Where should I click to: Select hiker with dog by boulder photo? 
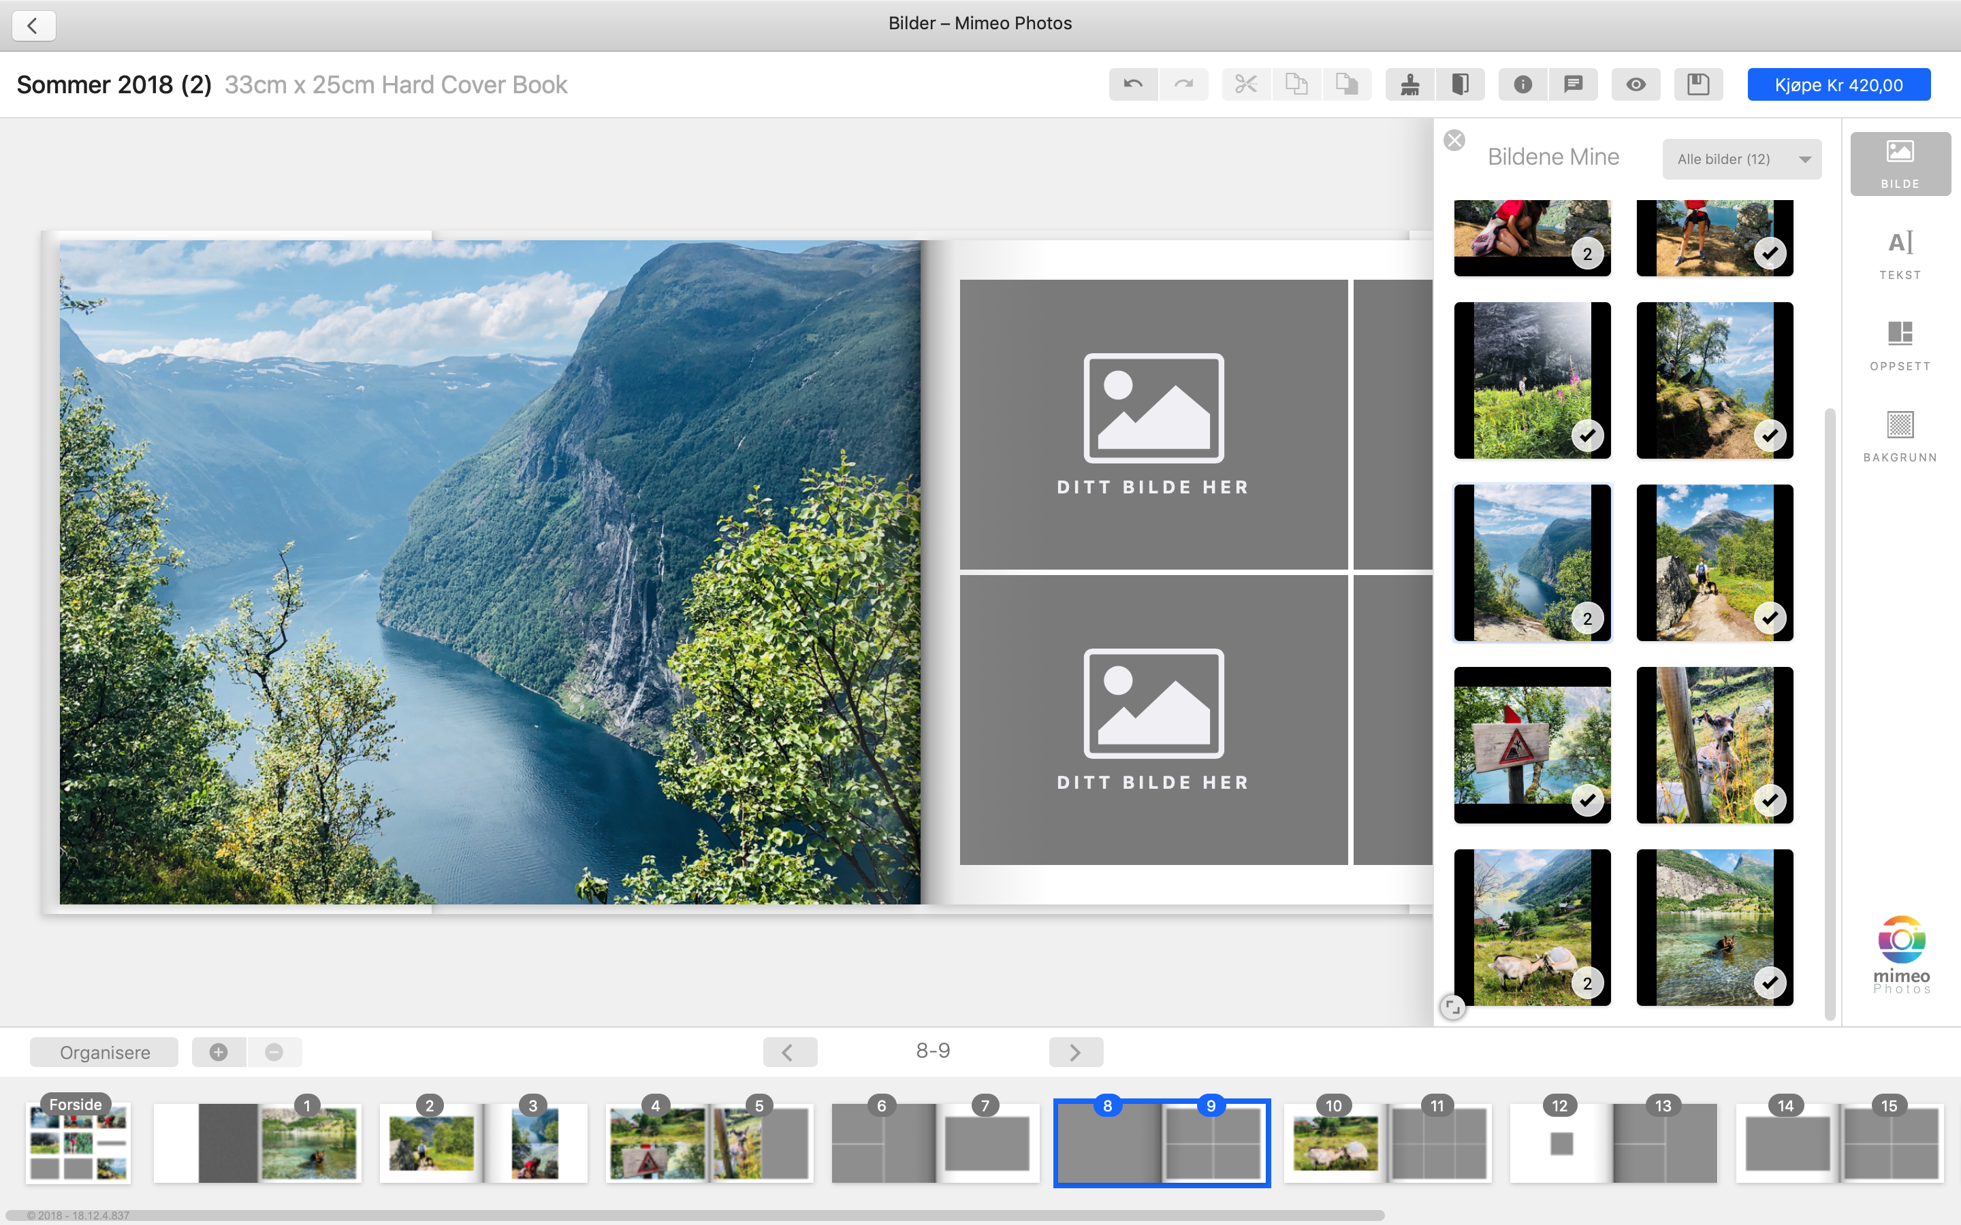(x=1715, y=563)
